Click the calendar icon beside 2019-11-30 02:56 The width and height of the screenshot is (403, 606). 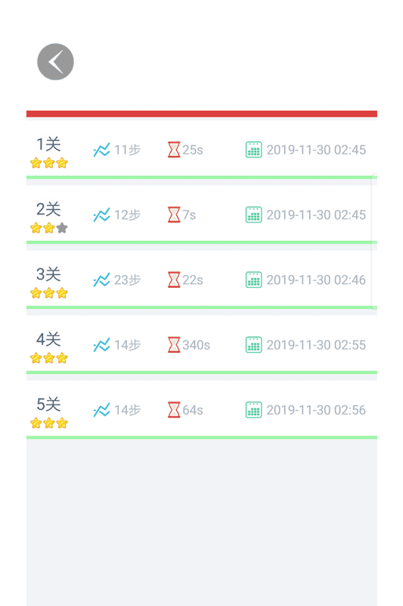point(254,410)
